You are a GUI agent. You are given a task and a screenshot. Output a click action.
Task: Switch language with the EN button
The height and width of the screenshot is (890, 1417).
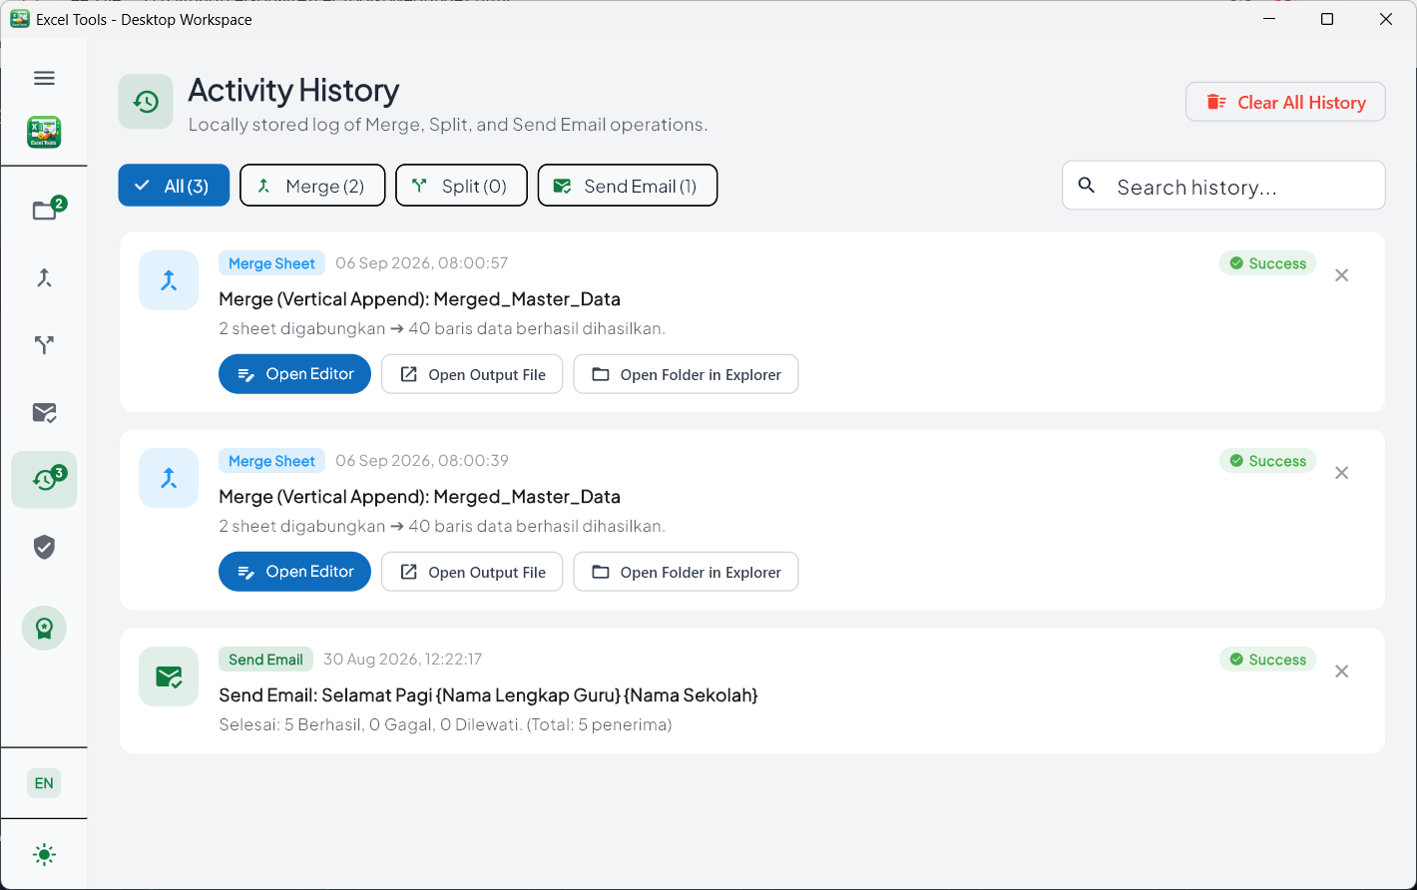44,783
